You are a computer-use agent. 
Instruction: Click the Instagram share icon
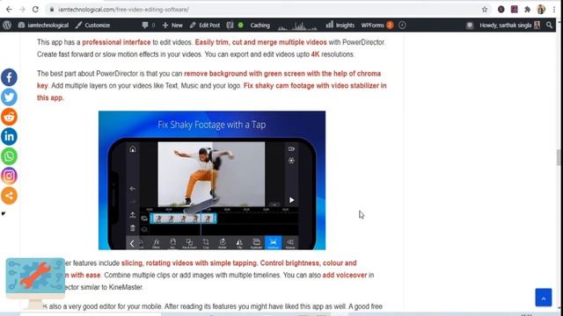(9, 176)
